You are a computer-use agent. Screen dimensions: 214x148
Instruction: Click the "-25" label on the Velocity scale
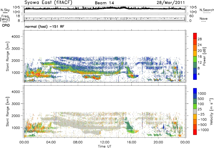(201, 114)
